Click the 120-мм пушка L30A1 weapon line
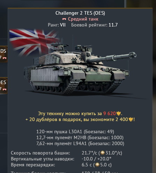The image size is (156, 173). (75, 131)
